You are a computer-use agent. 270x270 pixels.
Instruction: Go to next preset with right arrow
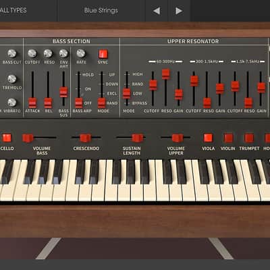[x=179, y=11]
